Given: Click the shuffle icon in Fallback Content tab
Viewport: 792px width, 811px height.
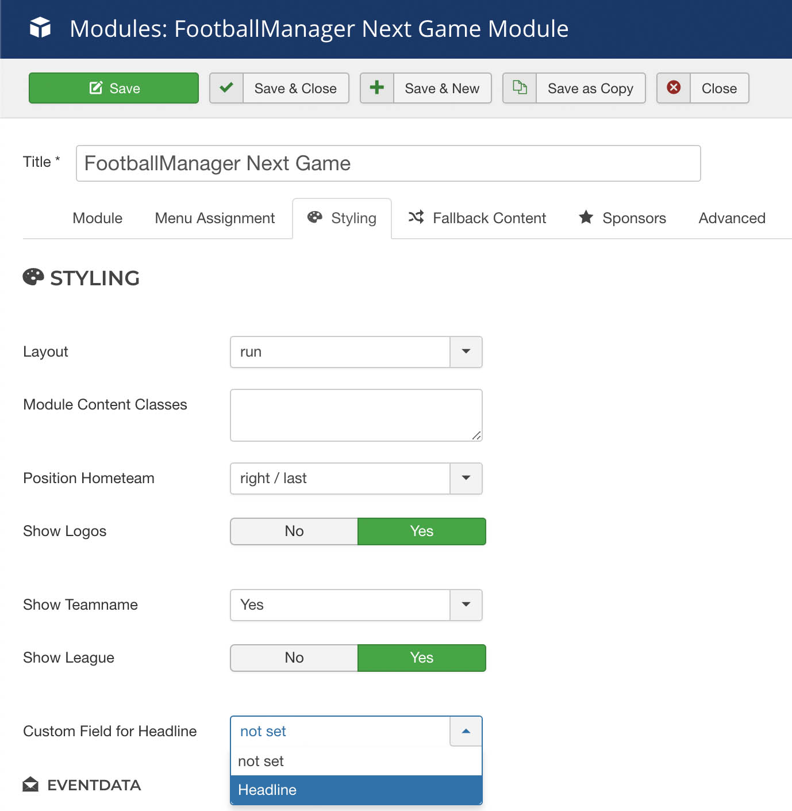Looking at the screenshot, I should (x=416, y=217).
